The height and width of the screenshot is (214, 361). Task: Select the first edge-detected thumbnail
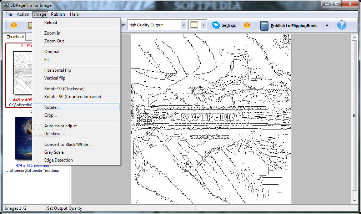click(x=22, y=73)
